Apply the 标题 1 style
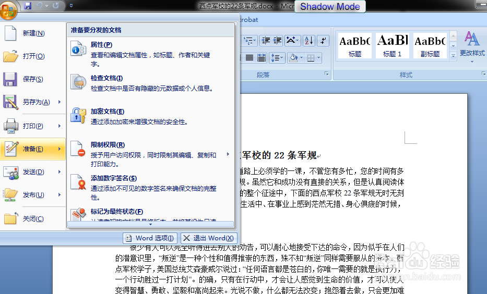The height and width of the screenshot is (294, 487). tap(393, 45)
